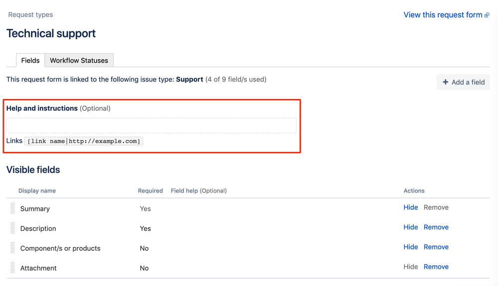The image size is (498, 286).
Task: Hide the Component/s or products field
Action: [411, 247]
